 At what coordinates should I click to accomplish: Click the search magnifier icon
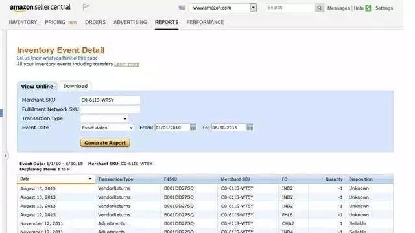click(320, 8)
